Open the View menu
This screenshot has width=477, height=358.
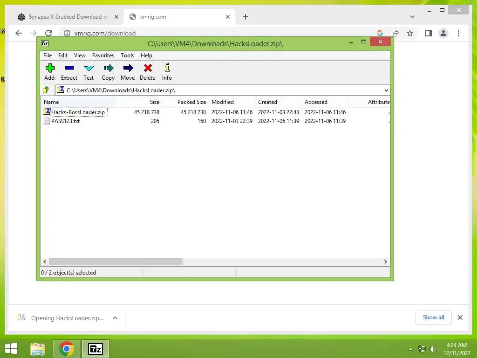point(80,55)
